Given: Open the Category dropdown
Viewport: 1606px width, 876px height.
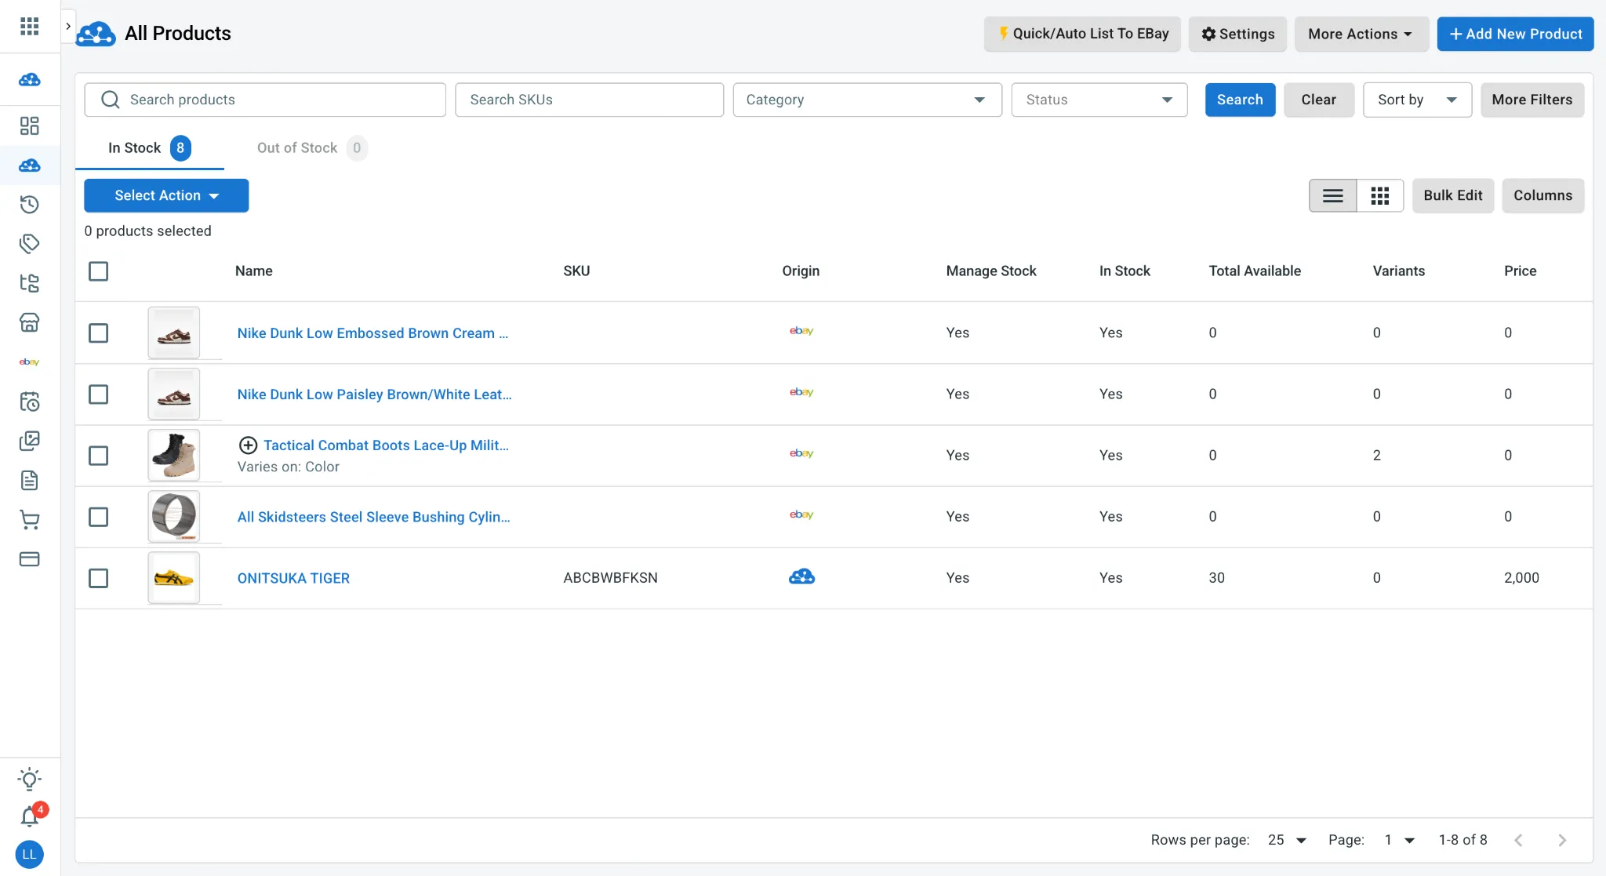Looking at the screenshot, I should click(x=867, y=100).
